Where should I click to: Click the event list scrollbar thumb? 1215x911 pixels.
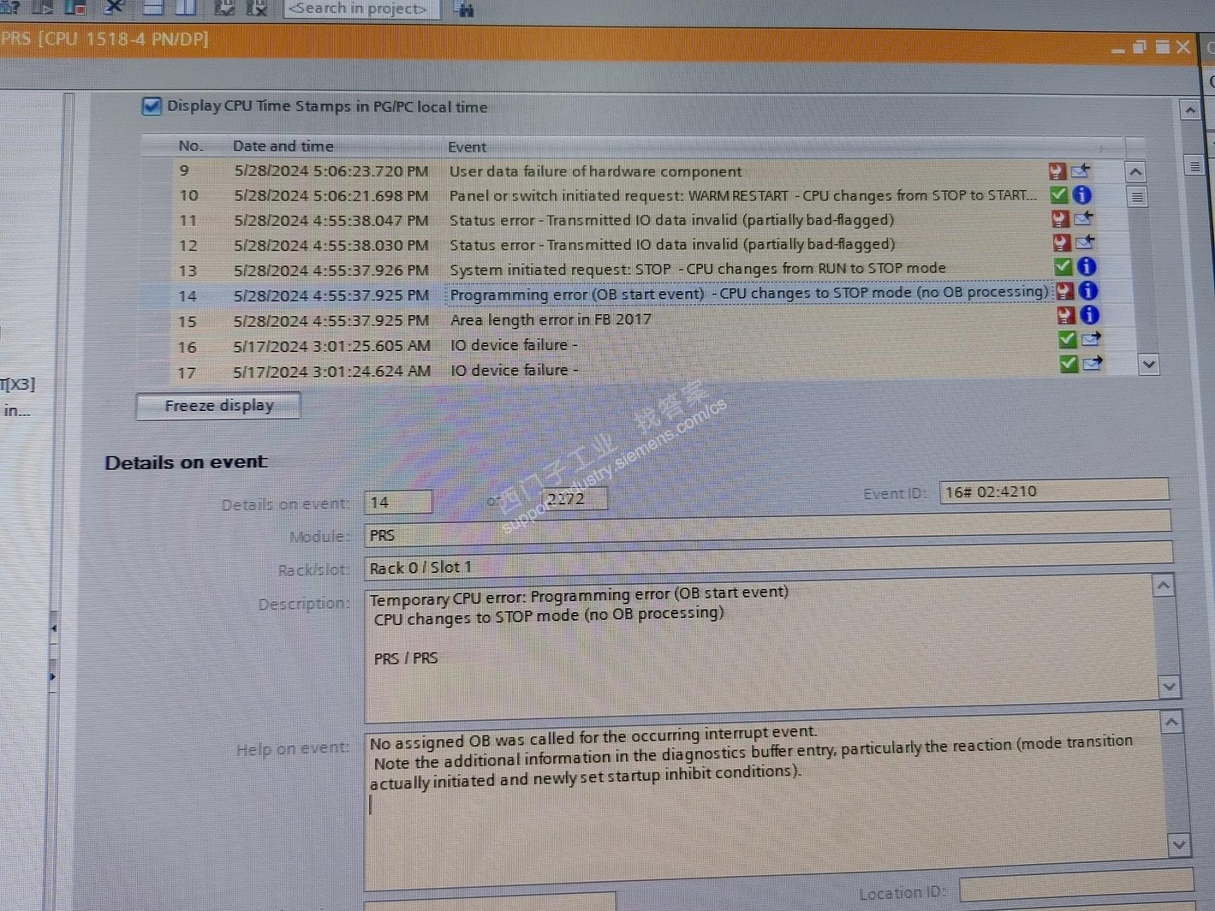[1137, 197]
